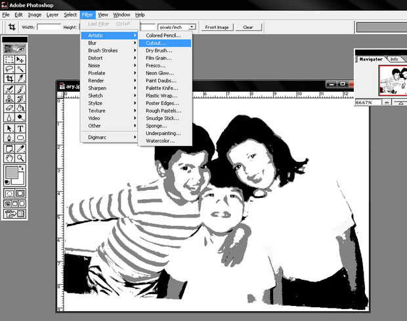This screenshot has width=407, height=321.
Task: Choose Cutout from the Artistic submenu
Action: (165, 43)
